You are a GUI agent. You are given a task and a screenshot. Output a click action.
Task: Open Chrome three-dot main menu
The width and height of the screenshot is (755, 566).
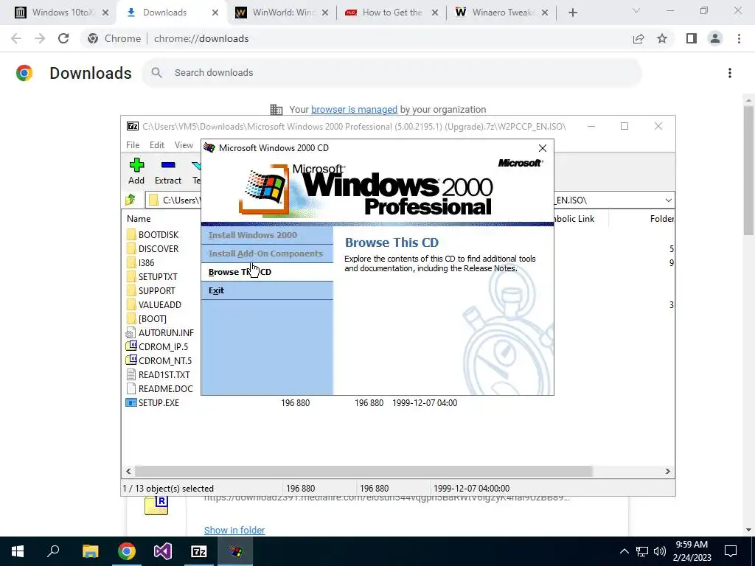coord(739,38)
